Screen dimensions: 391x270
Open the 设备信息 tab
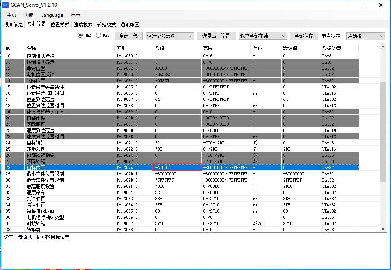13,24
